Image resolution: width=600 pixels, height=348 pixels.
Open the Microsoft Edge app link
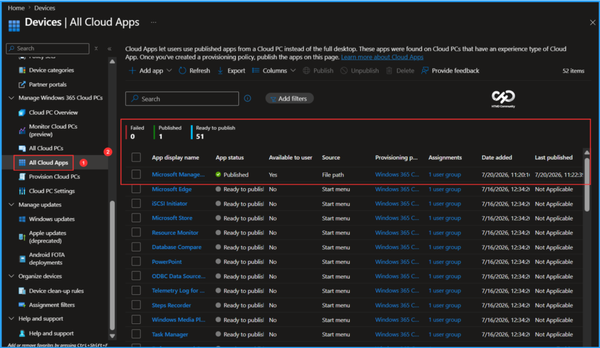(x=172, y=189)
